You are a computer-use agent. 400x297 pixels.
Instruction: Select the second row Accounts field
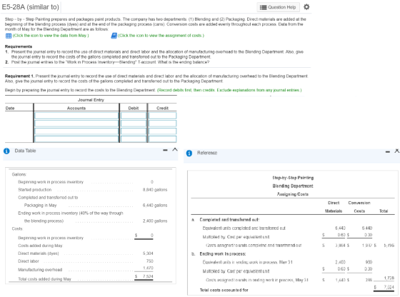click(x=76, y=124)
